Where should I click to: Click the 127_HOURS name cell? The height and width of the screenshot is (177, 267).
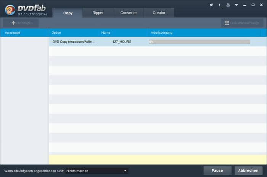[x=122, y=42]
